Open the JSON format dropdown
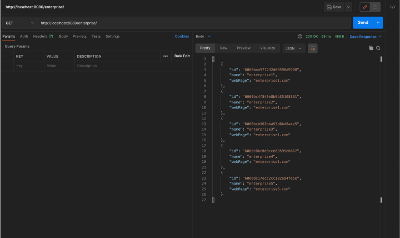The width and height of the screenshot is (400, 238). pos(294,48)
